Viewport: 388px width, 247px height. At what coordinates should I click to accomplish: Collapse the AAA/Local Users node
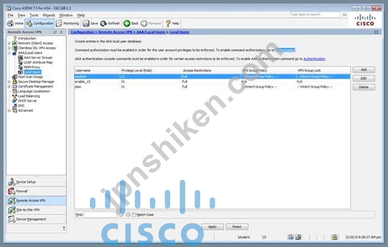coord(9,53)
